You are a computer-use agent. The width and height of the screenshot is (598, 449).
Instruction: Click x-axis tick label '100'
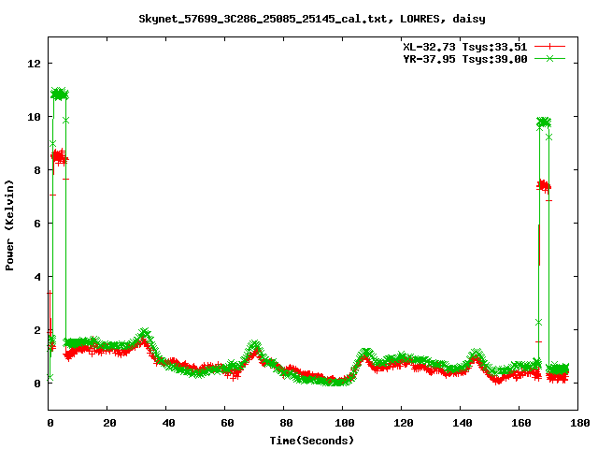tap(345, 423)
